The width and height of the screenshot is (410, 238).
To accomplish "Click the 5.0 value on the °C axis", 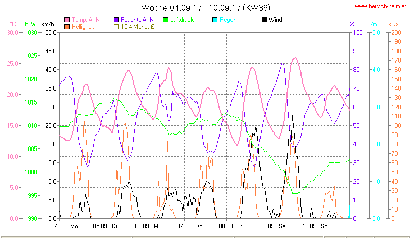I will (x=14, y=188).
